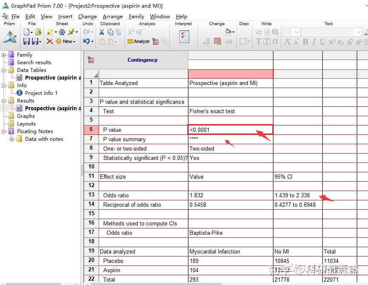Click the pushpin sheet icon

click(71, 32)
